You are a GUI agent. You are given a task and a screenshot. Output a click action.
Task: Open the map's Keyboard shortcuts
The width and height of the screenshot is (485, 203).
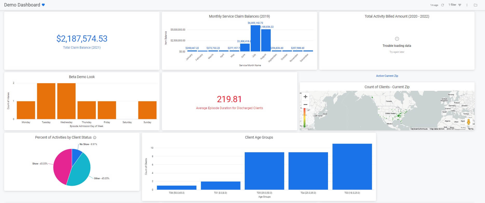click(419, 129)
